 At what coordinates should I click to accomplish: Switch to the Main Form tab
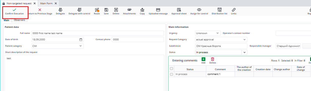(46, 4)
